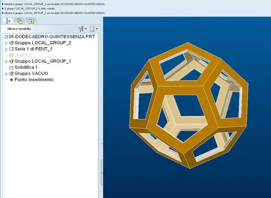Expand Gruppo LOCAL_GROUP_1 node

coord(6,62)
